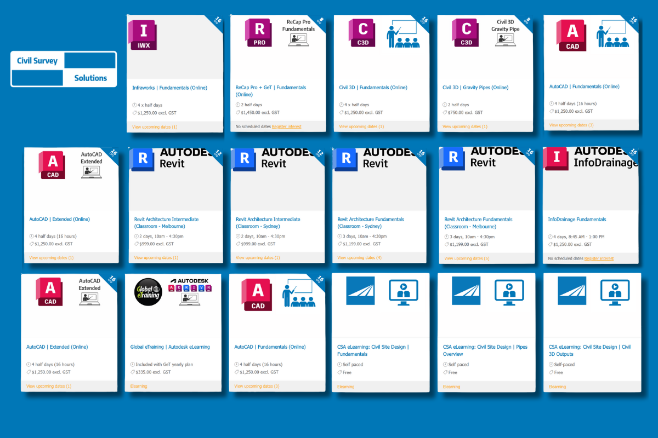This screenshot has height=438, width=658.
Task: Click the '$1,450.00 excl. GST' price
Action: (x=259, y=113)
